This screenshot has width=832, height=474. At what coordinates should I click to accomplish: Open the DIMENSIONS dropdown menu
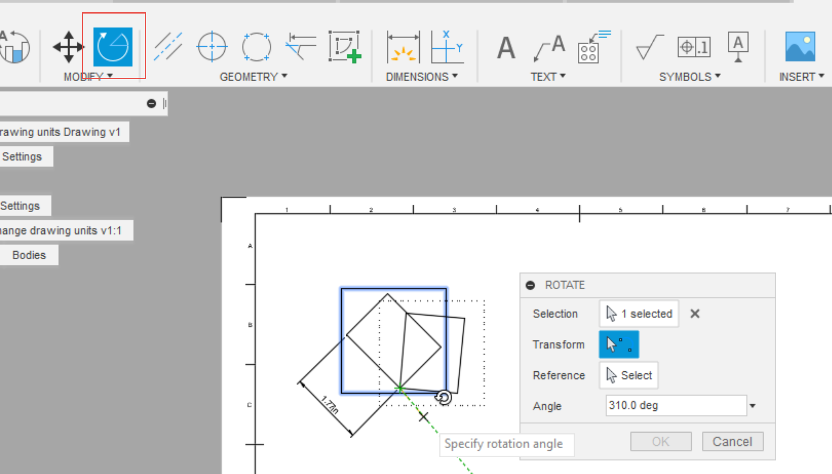(421, 77)
